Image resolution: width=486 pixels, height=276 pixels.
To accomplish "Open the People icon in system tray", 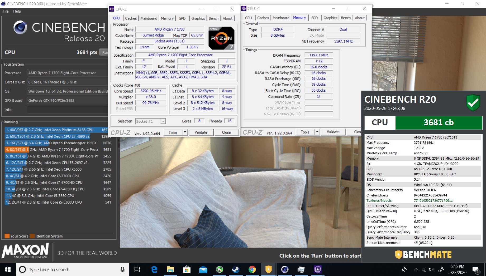I will [404, 269].
